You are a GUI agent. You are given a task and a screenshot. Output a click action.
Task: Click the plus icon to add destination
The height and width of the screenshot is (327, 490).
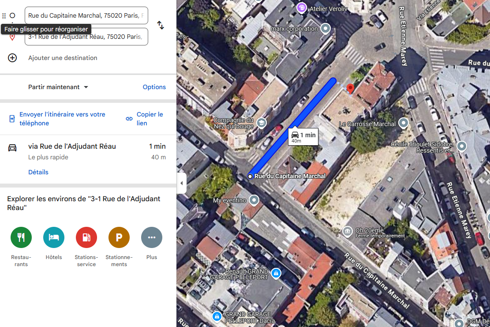point(12,58)
